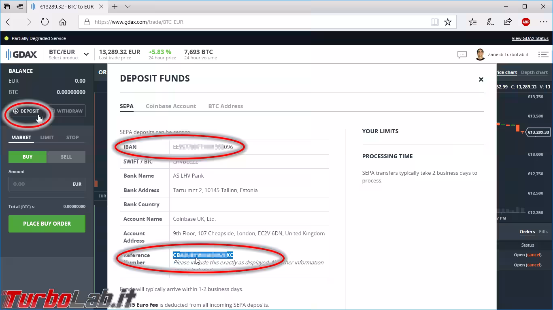Switch to the Coinbase Account tab
553x310 pixels.
[171, 106]
